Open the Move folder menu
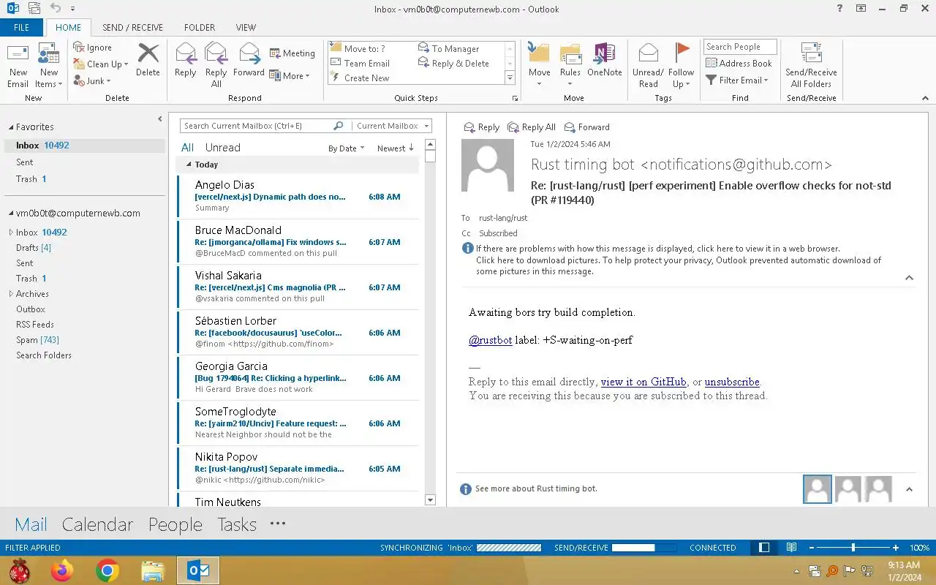This screenshot has height=585, width=936. pos(540,66)
